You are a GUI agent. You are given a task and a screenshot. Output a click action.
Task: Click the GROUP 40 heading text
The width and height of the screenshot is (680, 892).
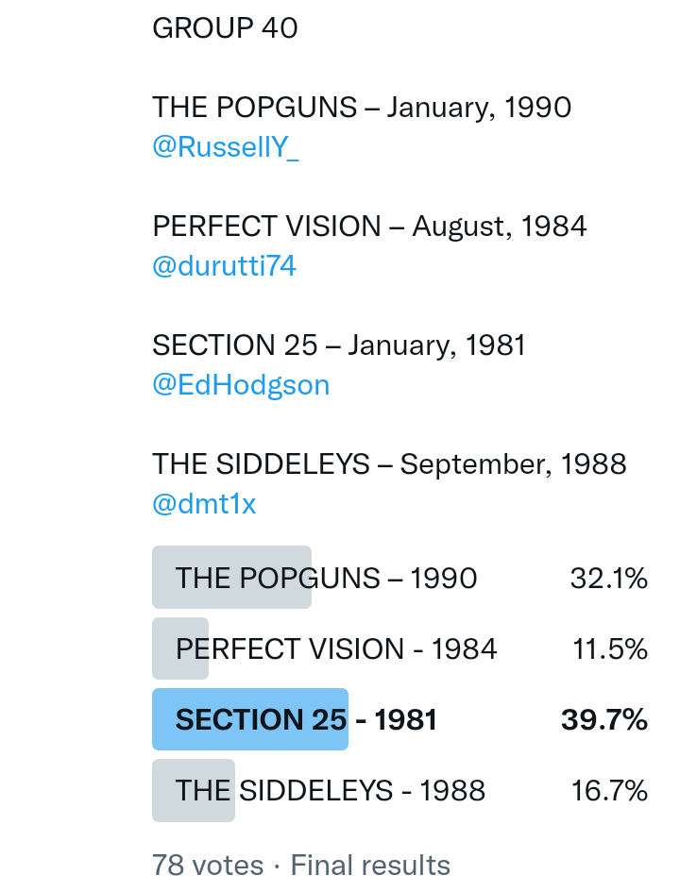[225, 28]
